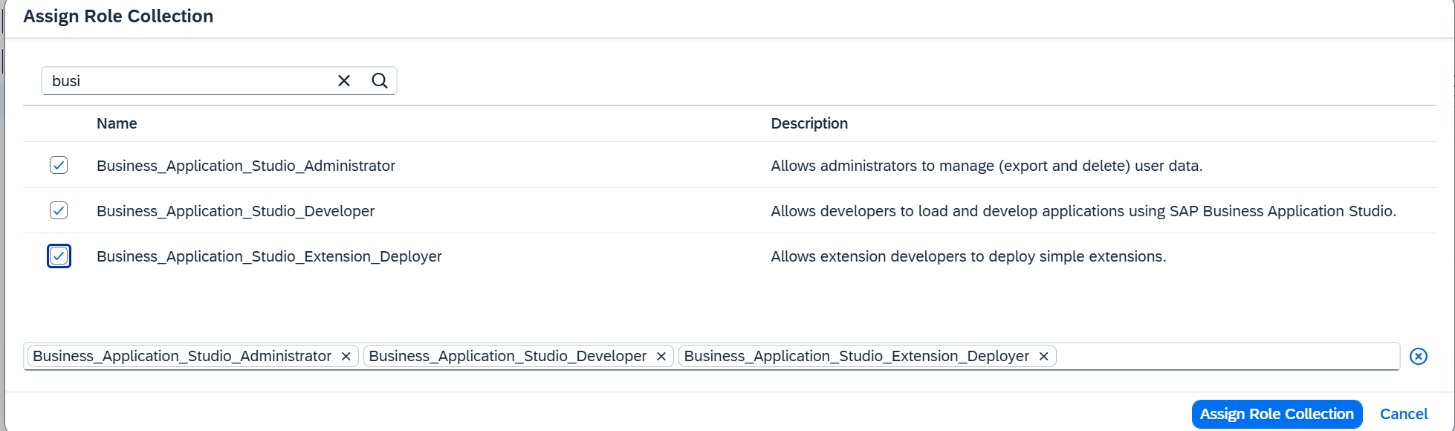Click the Name column header
This screenshot has height=431, width=1455.
(x=117, y=123)
